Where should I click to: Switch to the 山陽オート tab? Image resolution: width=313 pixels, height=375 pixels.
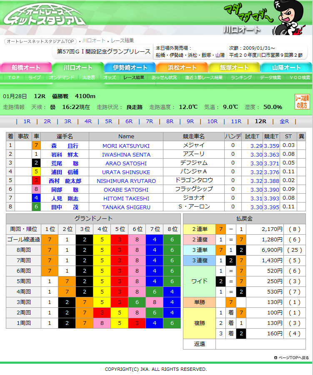(x=286, y=68)
